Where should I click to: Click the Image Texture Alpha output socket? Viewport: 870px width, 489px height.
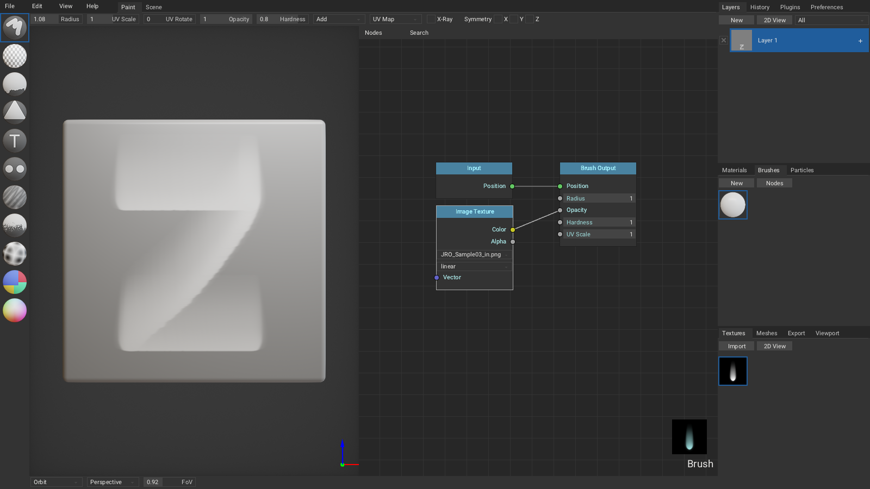point(513,242)
